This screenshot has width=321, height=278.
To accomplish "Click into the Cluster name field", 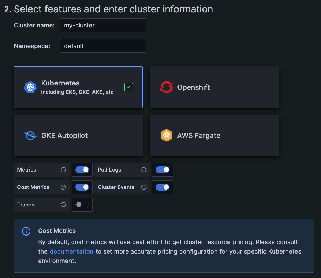I will (103, 25).
